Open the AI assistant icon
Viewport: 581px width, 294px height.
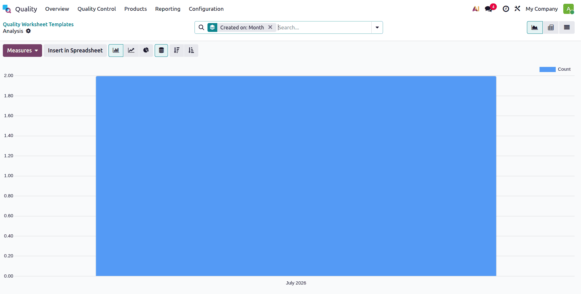tap(476, 9)
